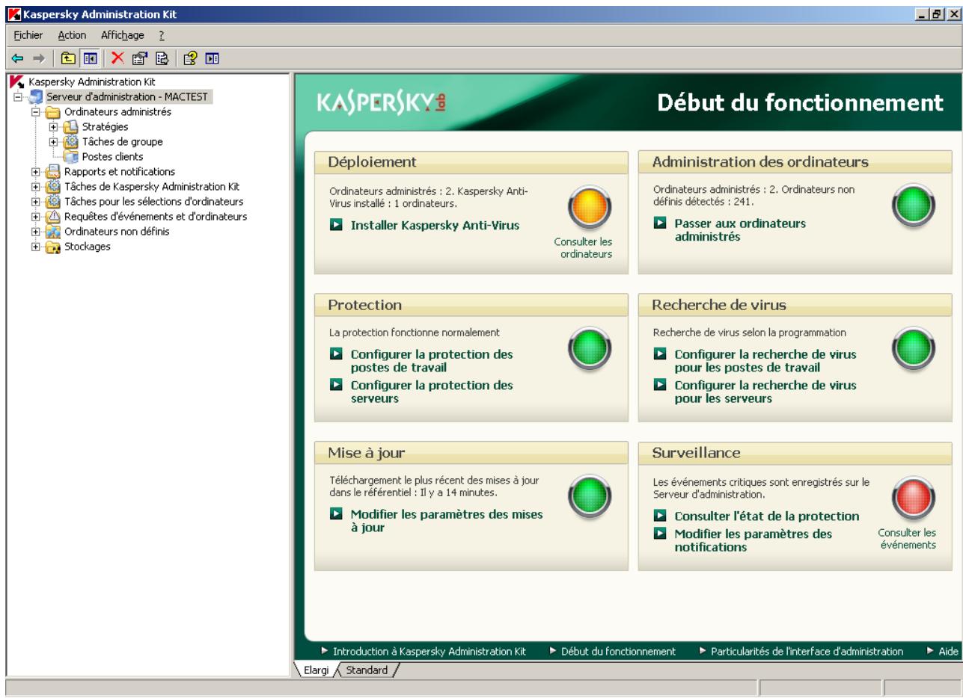Click the Serveur d'administration server icon
The height and width of the screenshot is (698, 963).
tap(37, 96)
